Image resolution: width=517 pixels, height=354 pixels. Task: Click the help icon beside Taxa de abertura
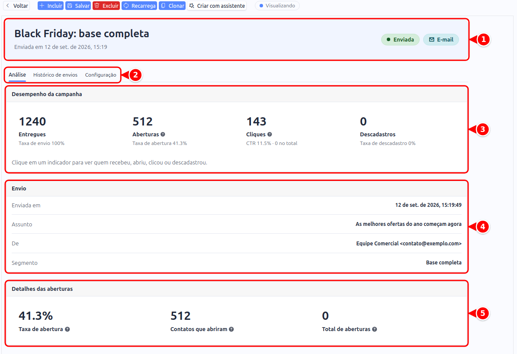(67, 329)
